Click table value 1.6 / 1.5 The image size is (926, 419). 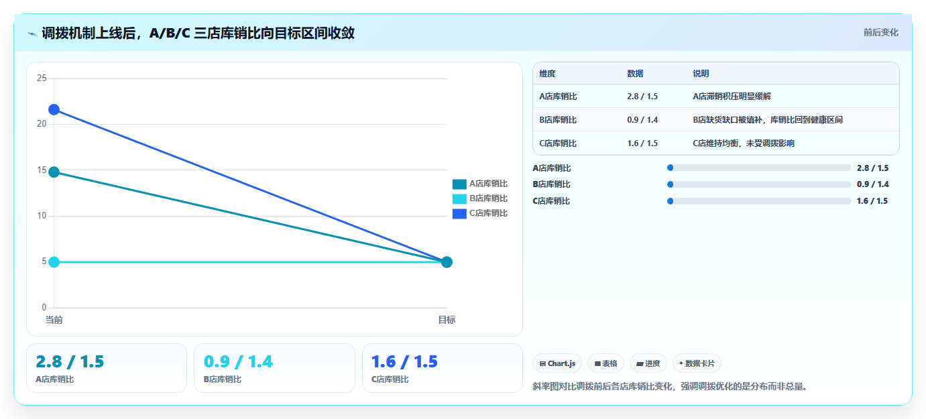coord(642,143)
